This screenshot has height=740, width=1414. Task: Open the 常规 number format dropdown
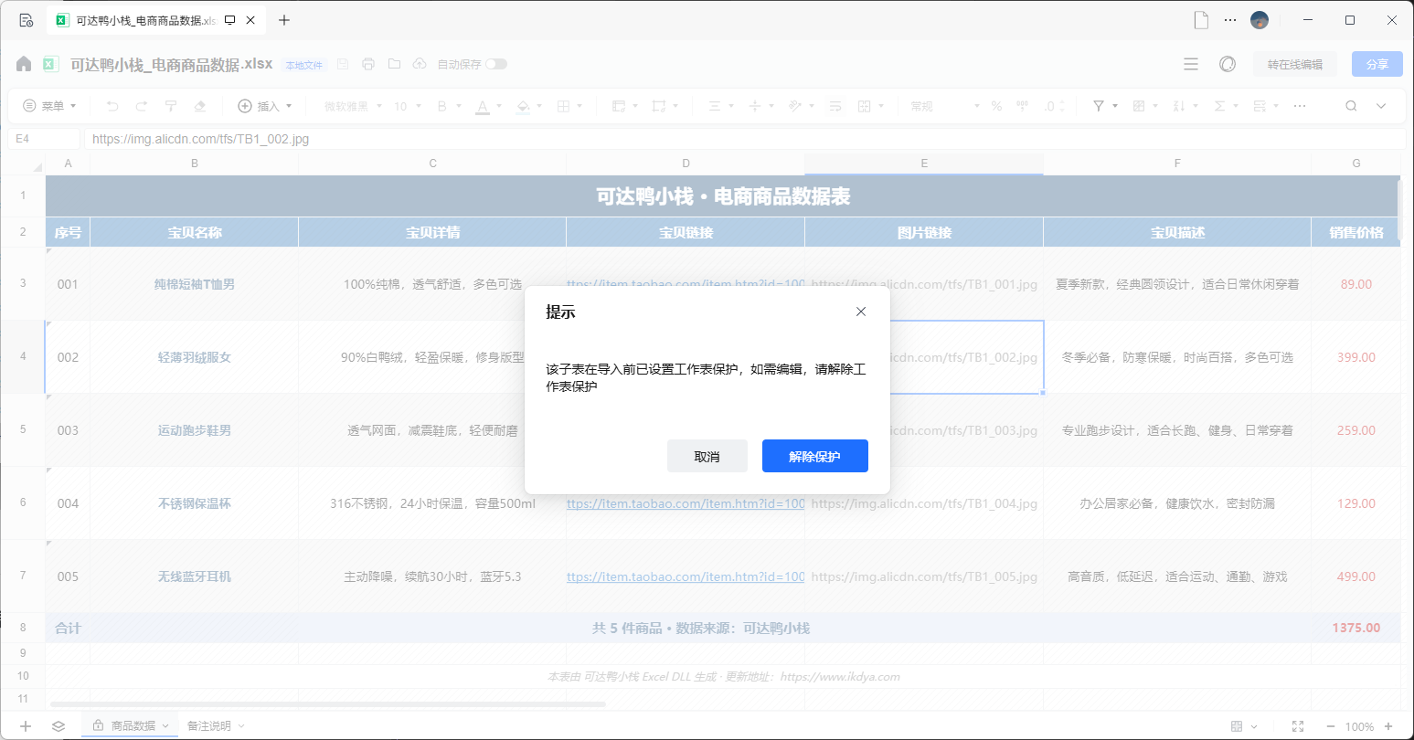tap(945, 106)
